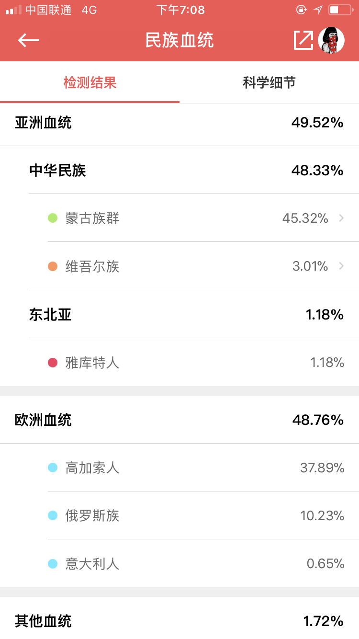Screen dimensions: 359x639
Task: Tap the 其他血统 section header
Action: 43,621
